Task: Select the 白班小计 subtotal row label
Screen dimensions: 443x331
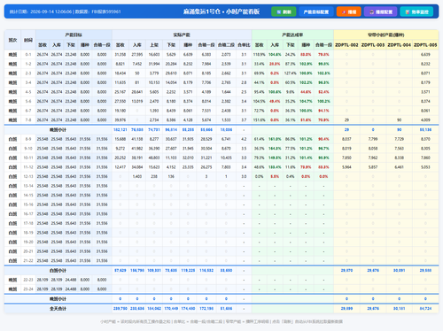Action: click(x=58, y=271)
